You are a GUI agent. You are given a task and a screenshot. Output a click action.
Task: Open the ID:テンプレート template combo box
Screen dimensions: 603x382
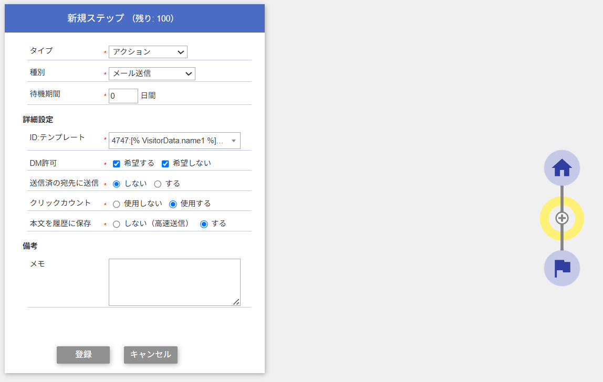(174, 141)
